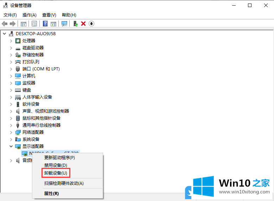Select the 人体学输入设备 tree row label

[x=37, y=97]
